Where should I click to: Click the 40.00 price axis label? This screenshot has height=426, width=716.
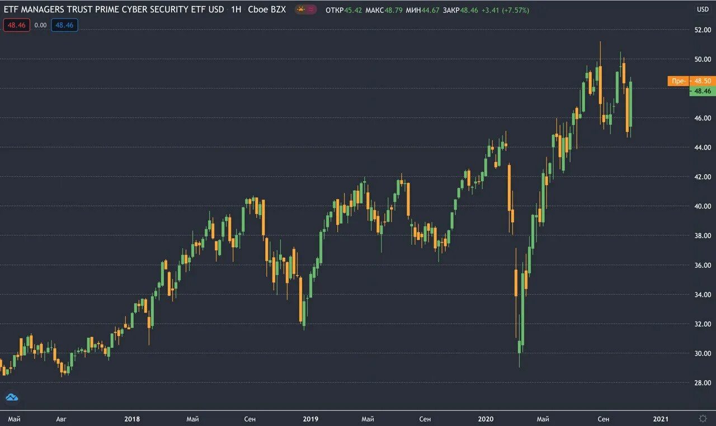[702, 206]
